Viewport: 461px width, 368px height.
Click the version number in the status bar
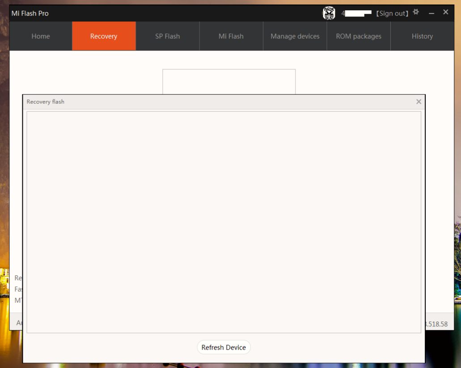436,324
